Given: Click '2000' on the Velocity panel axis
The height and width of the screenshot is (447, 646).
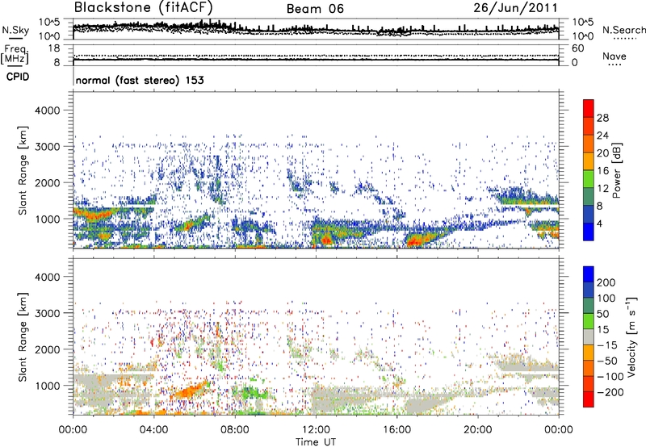Looking at the screenshot, I should tap(47, 349).
